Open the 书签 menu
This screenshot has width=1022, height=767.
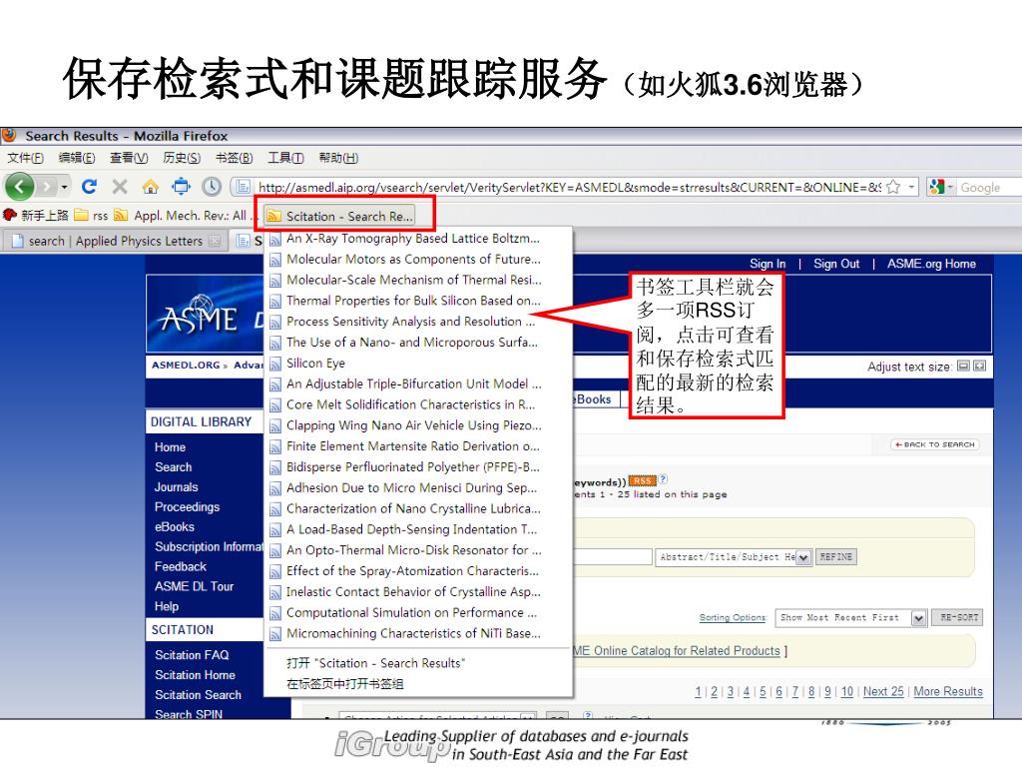234,158
